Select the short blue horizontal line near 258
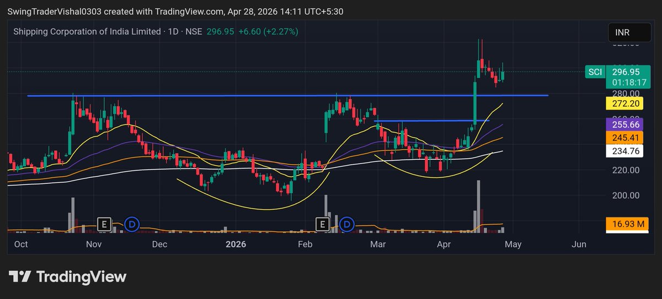 tap(431, 121)
